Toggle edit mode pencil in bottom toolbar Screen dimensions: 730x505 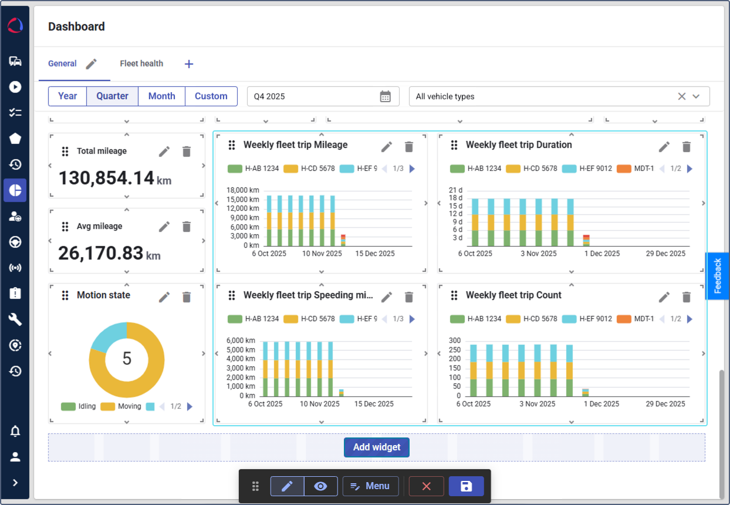tap(287, 486)
